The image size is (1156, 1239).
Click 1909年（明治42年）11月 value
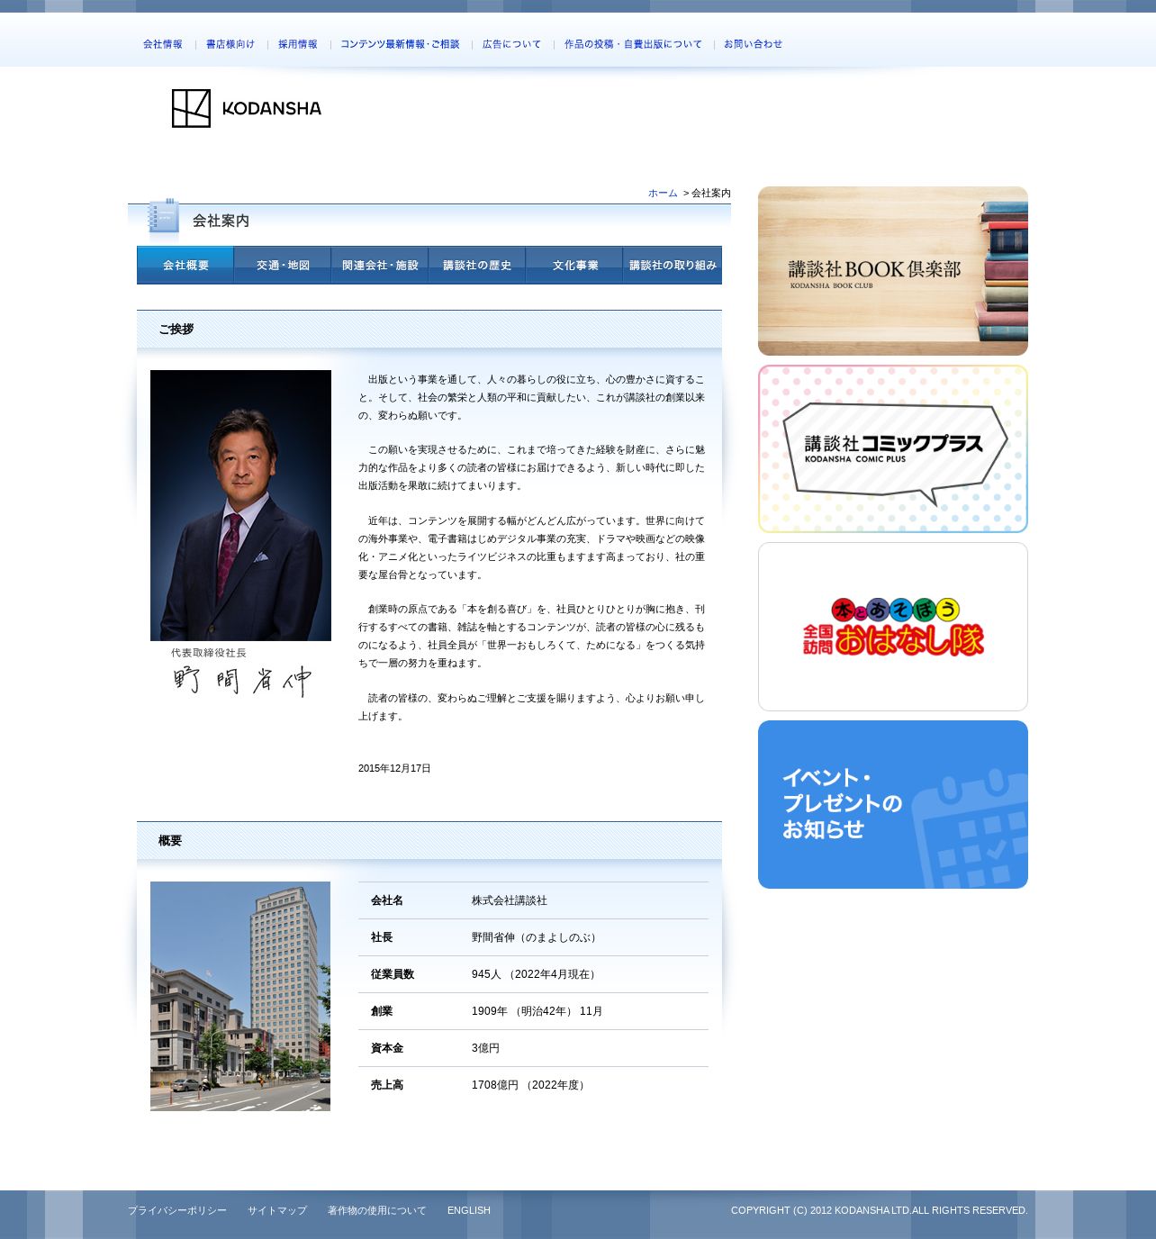pyautogui.click(x=537, y=1012)
